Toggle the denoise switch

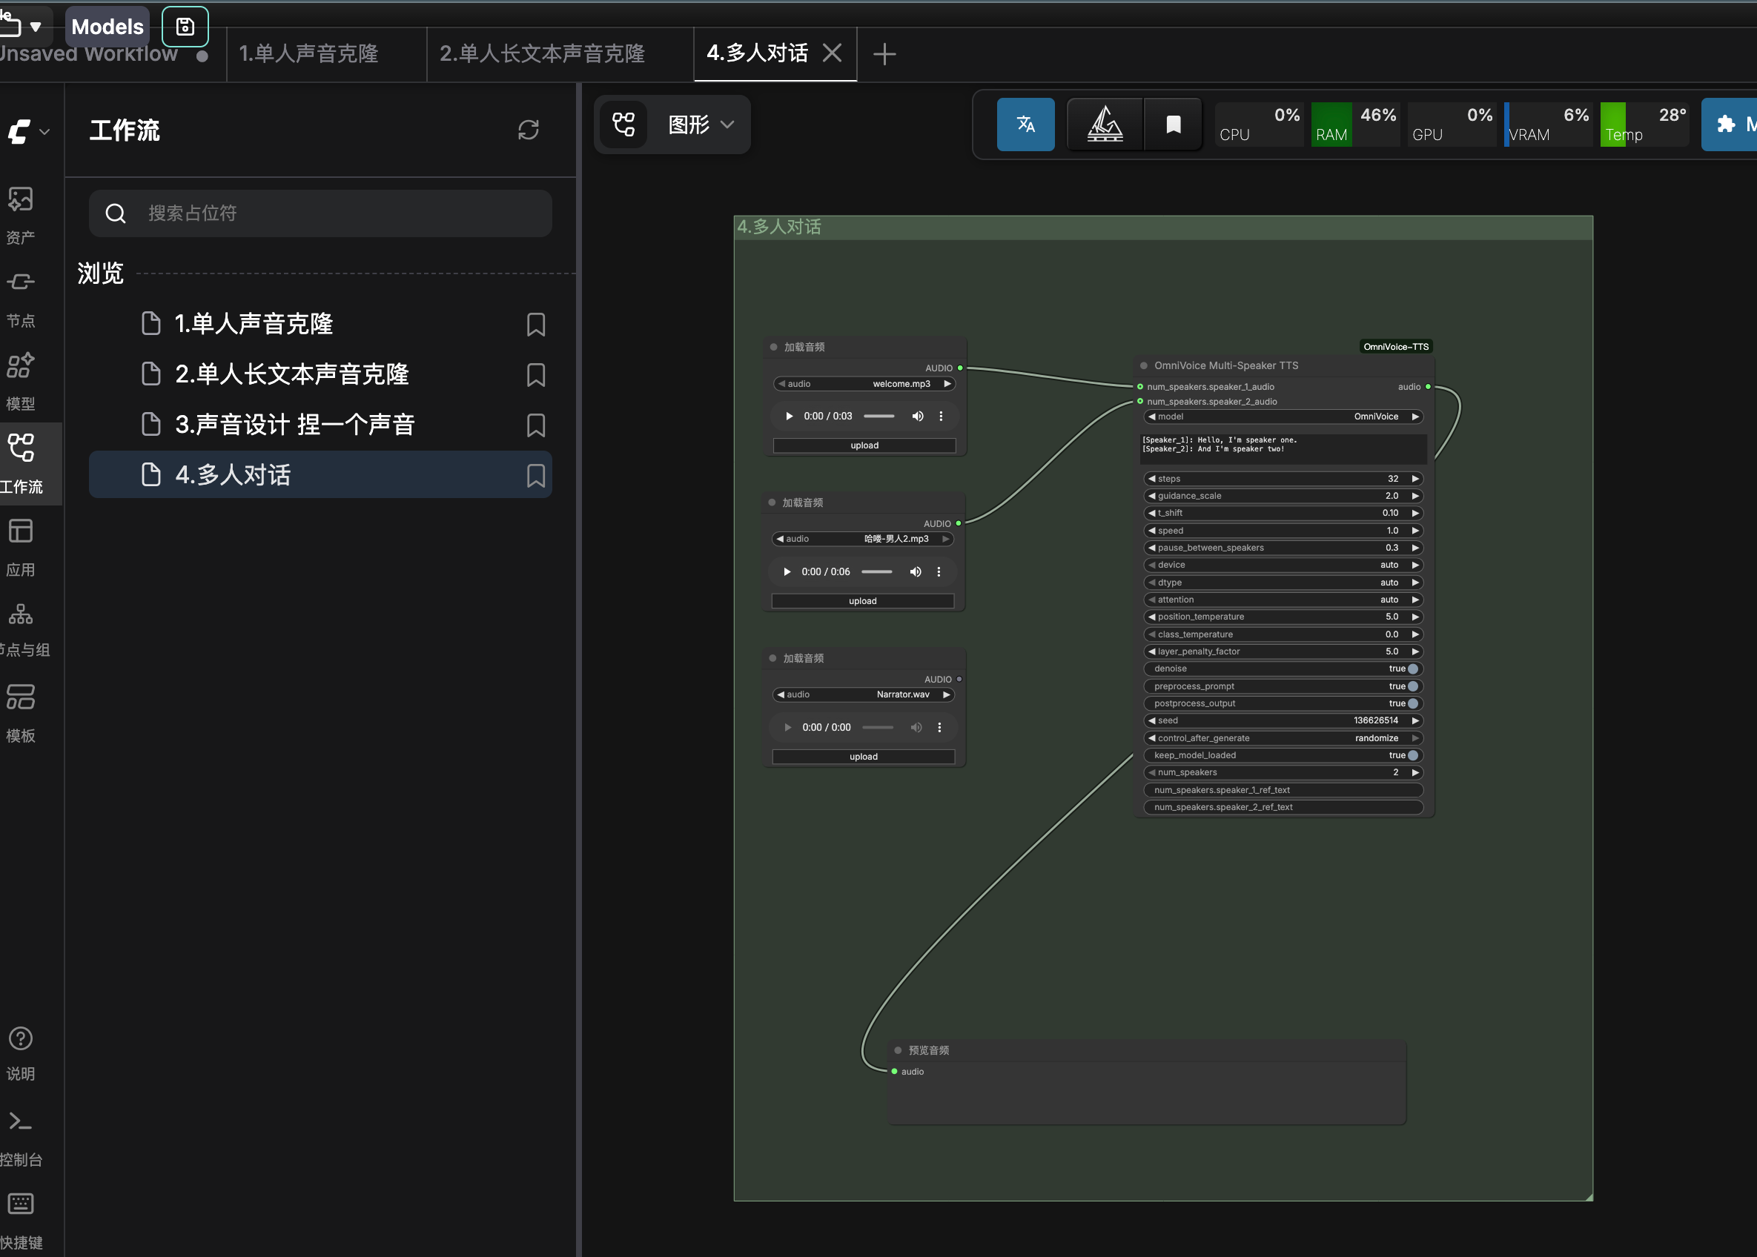tap(1412, 669)
